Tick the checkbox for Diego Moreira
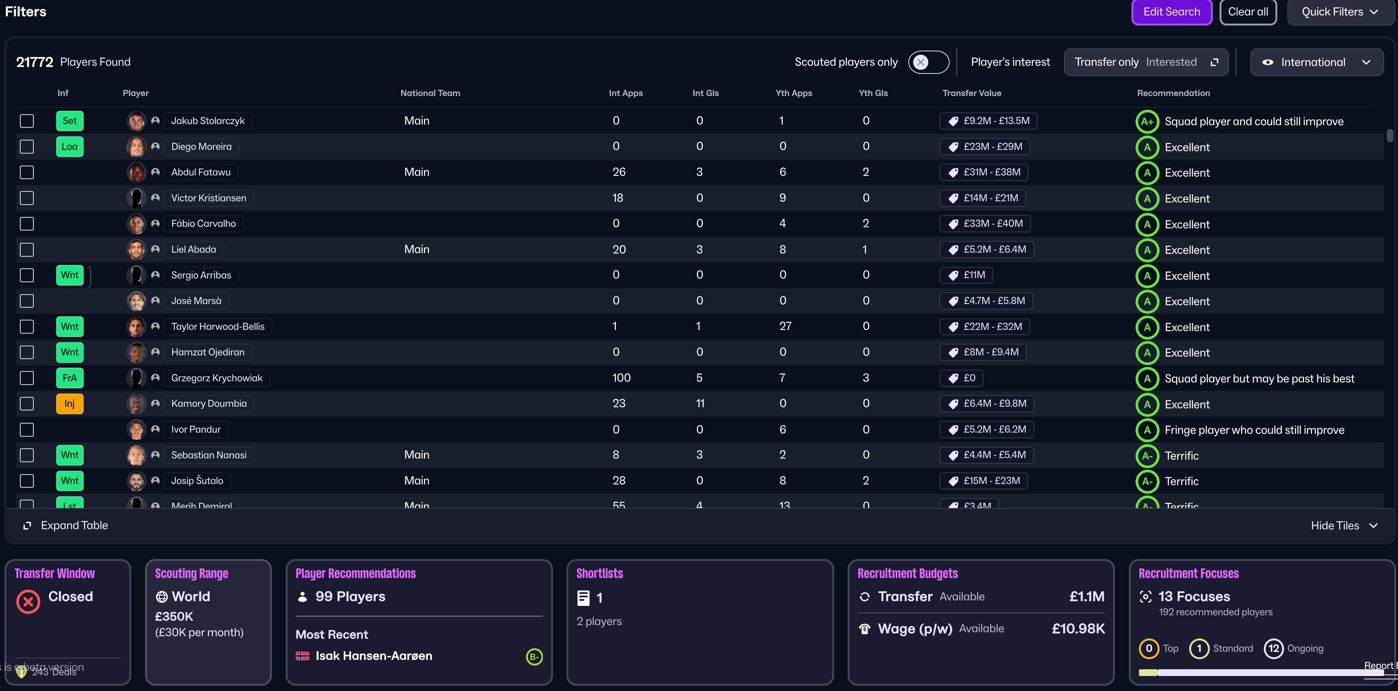Screen dimensions: 1398x691 [x=27, y=147]
